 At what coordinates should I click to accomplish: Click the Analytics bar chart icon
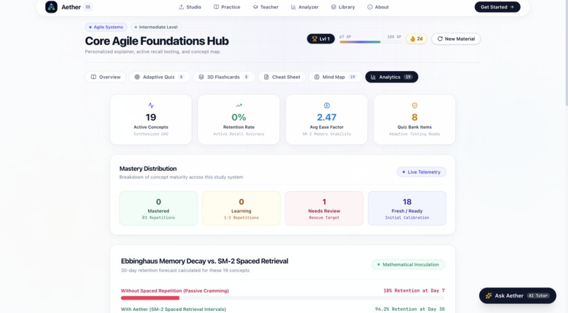click(373, 77)
